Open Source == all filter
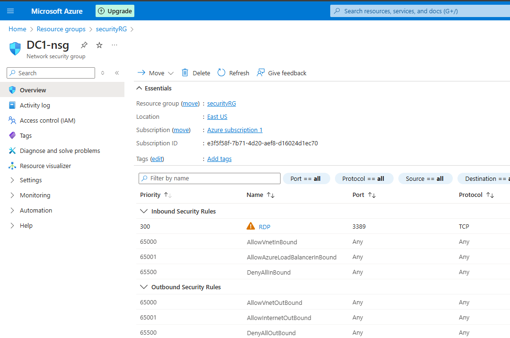 (425, 178)
